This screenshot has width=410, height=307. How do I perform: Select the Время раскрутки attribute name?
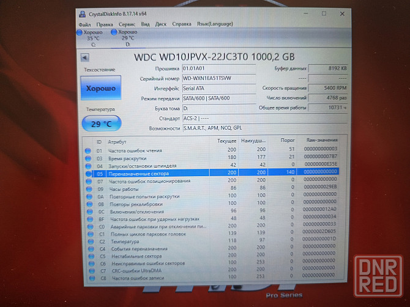128,158
